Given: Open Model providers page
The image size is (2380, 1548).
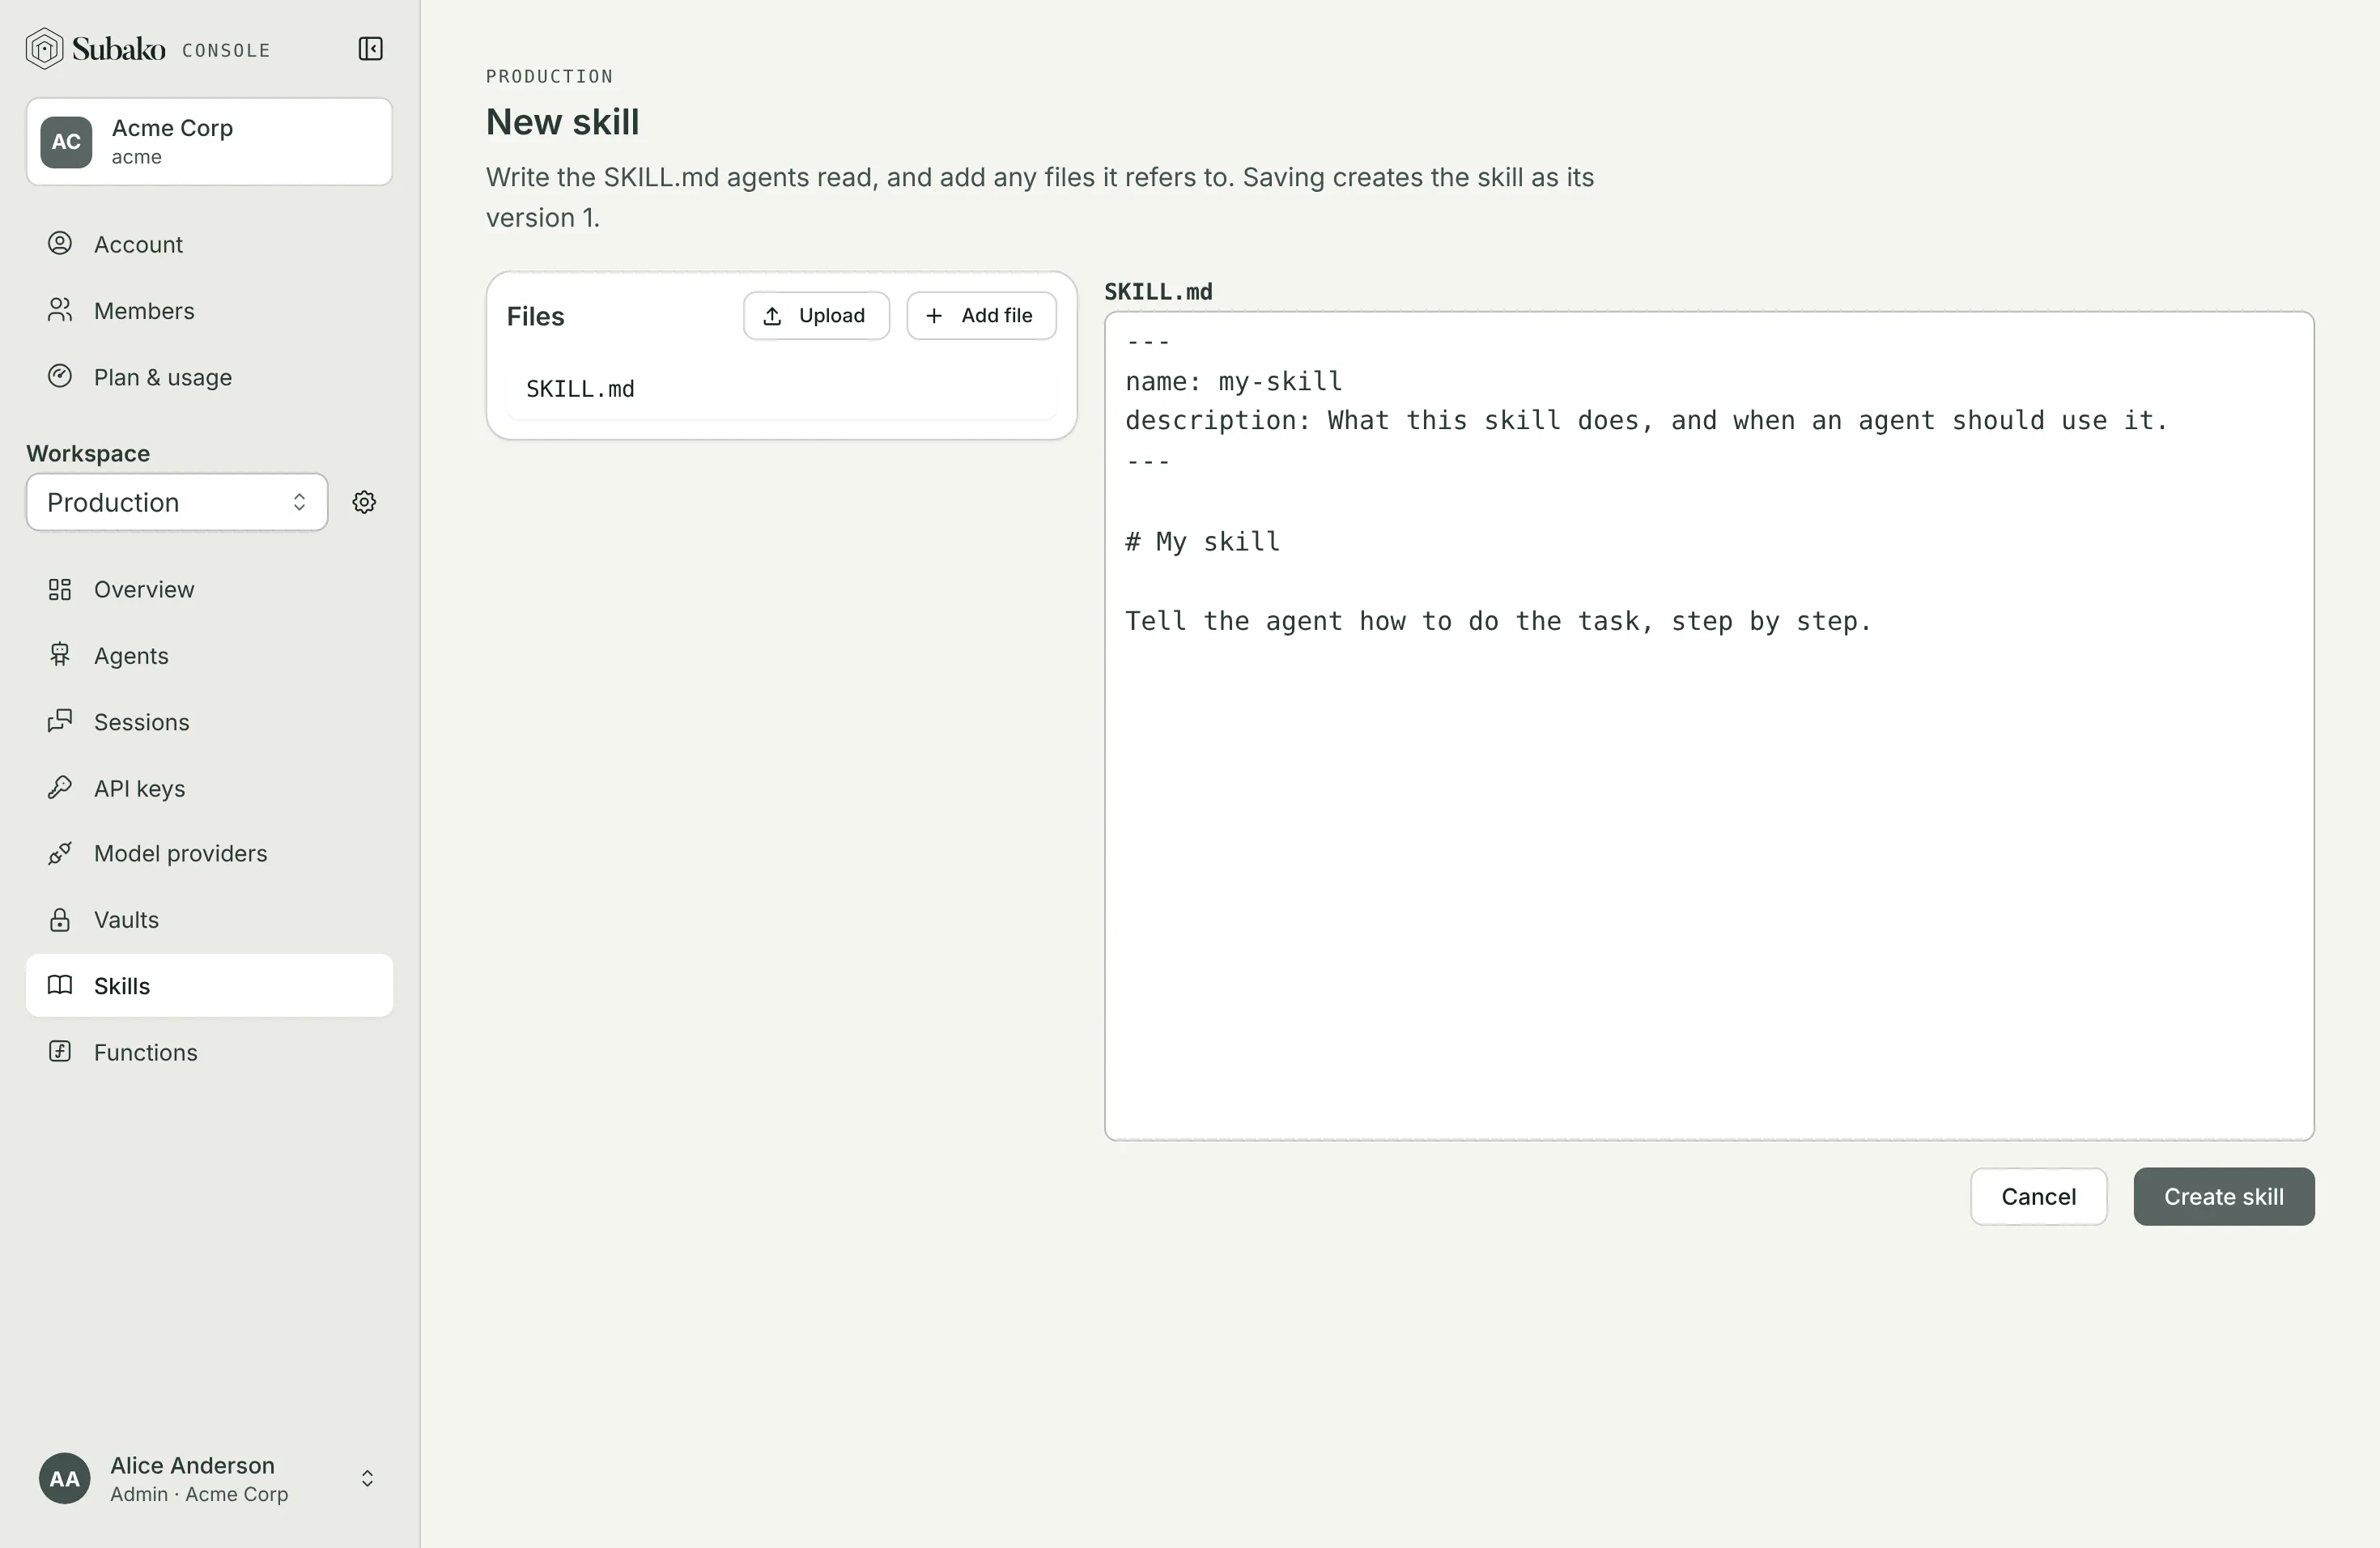Looking at the screenshot, I should tap(209, 853).
